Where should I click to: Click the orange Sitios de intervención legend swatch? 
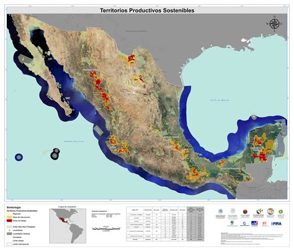[9, 217]
